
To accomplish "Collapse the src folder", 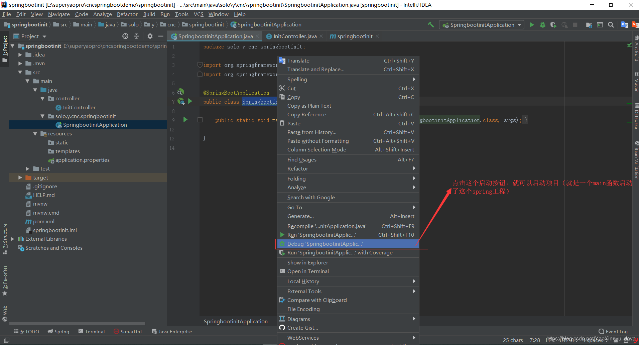I will click(x=20, y=72).
